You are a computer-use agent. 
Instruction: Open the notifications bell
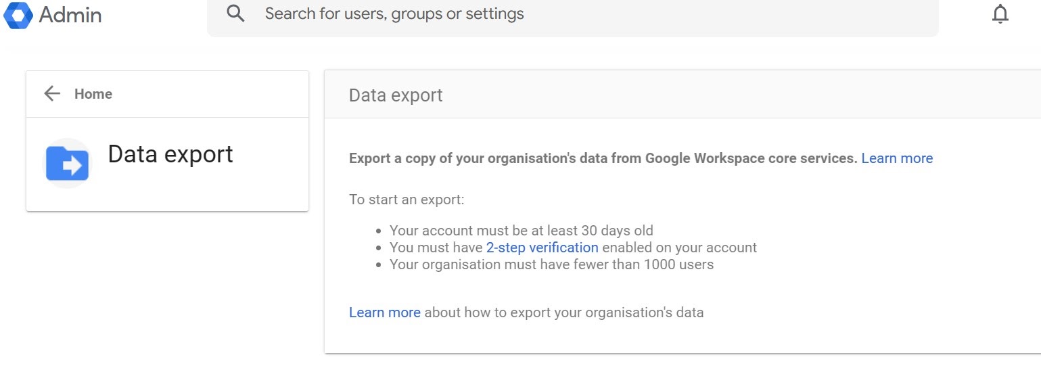1000,14
